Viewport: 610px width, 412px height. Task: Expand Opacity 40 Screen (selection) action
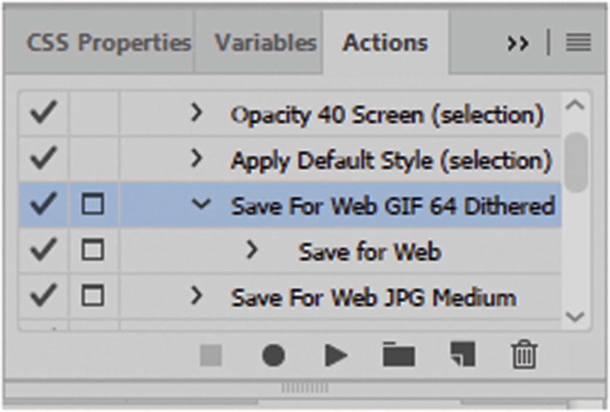tap(197, 113)
